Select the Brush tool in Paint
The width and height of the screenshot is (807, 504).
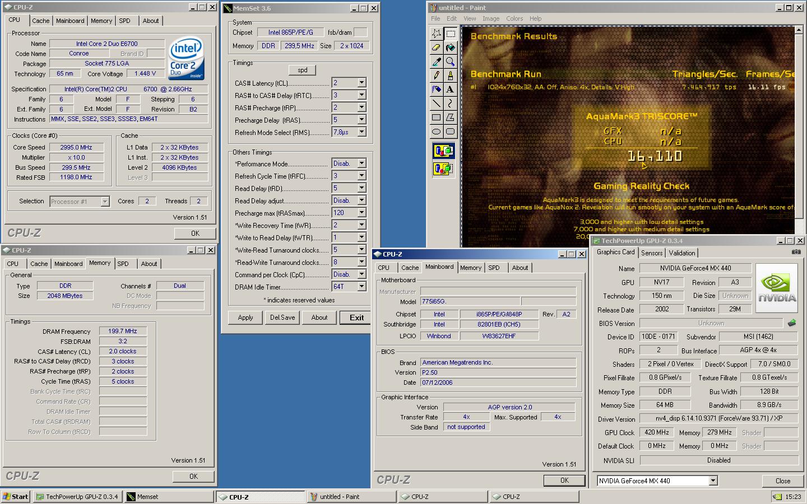click(x=450, y=76)
